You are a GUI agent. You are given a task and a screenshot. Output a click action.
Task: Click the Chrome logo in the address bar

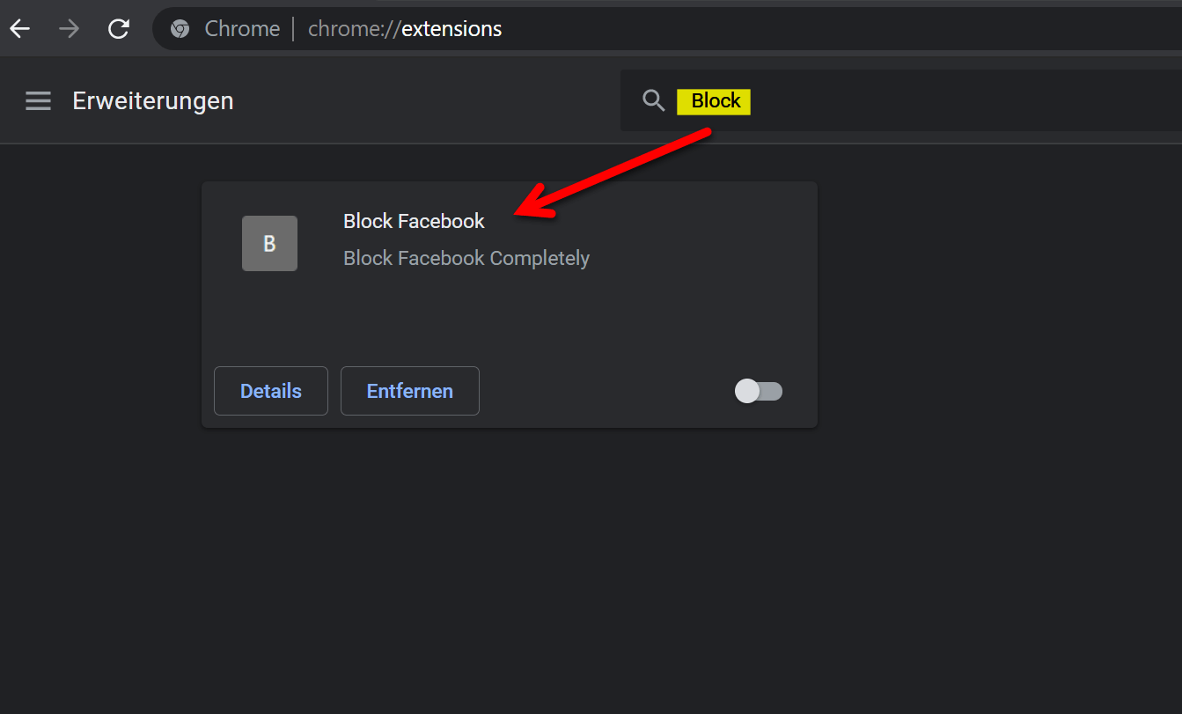click(180, 29)
